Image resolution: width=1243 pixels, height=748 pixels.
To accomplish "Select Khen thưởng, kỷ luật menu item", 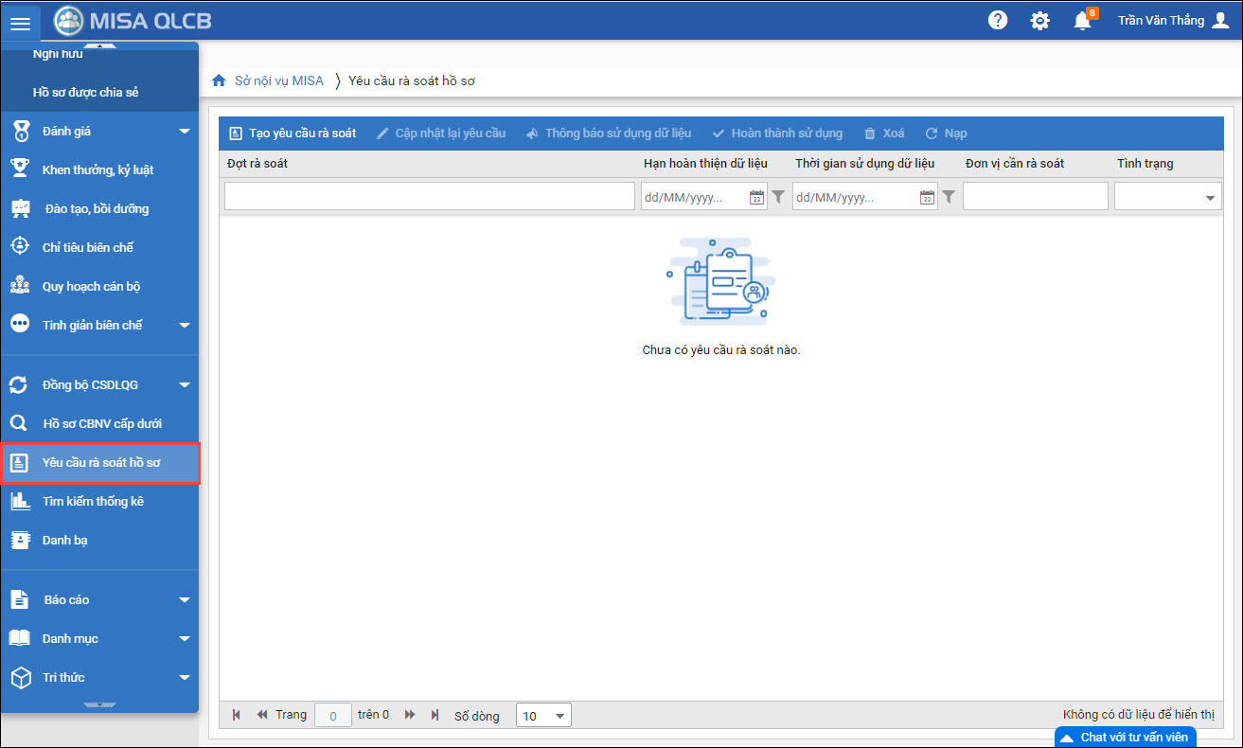I will coord(98,170).
